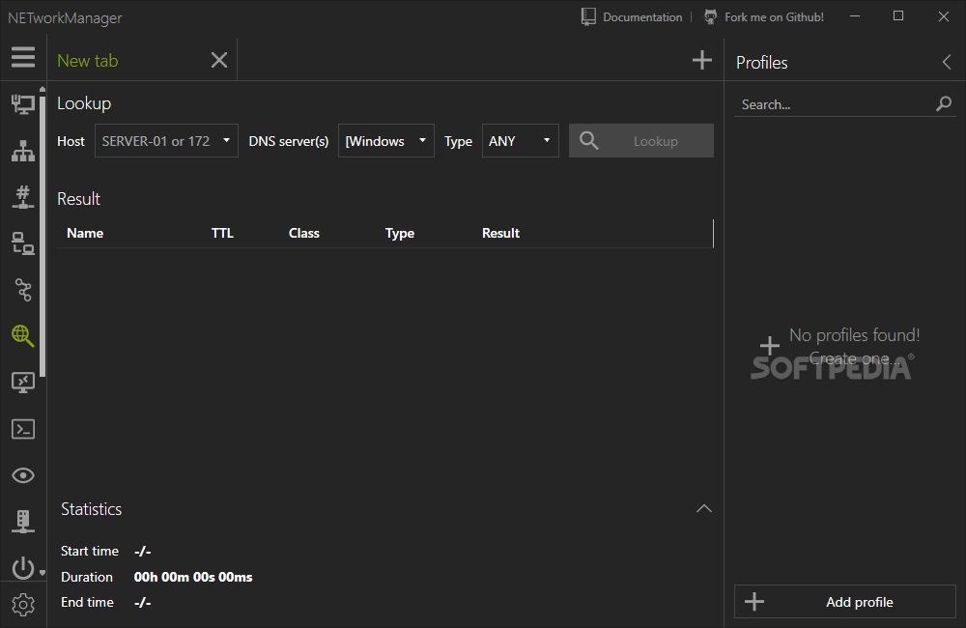
Task: Open the Dashboard/Network Interface sidebar icon
Action: (23, 104)
